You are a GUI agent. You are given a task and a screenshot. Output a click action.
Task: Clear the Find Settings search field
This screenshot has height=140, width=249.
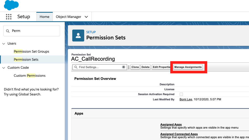(123, 67)
